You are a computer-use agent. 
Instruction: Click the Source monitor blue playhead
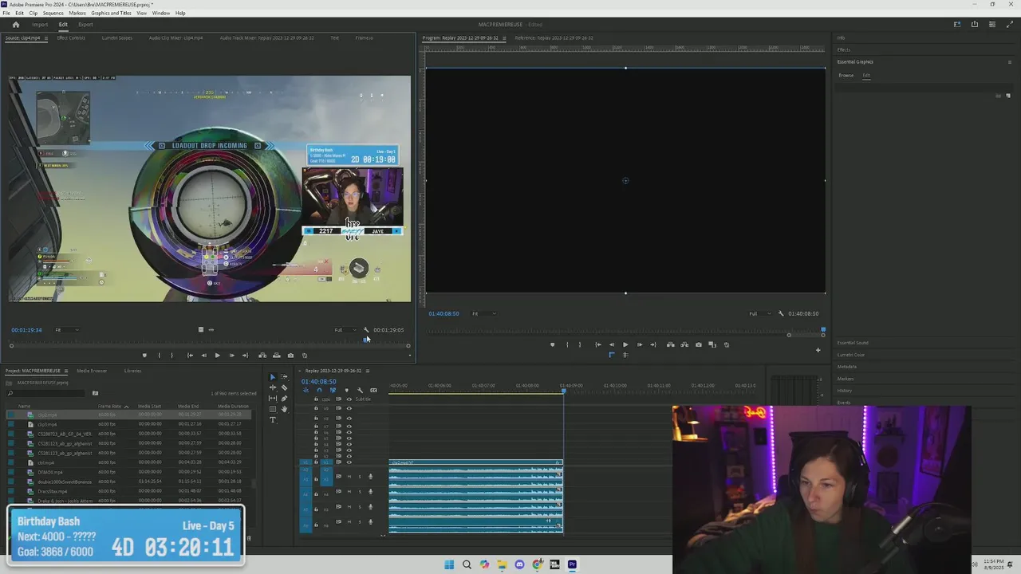pyautogui.click(x=365, y=340)
